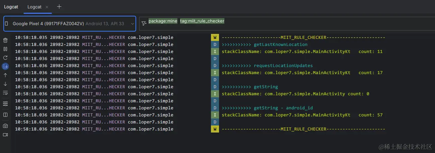Toggle pause Logcat
Screen dimensions: 435x153
pyautogui.click(x=5, y=49)
